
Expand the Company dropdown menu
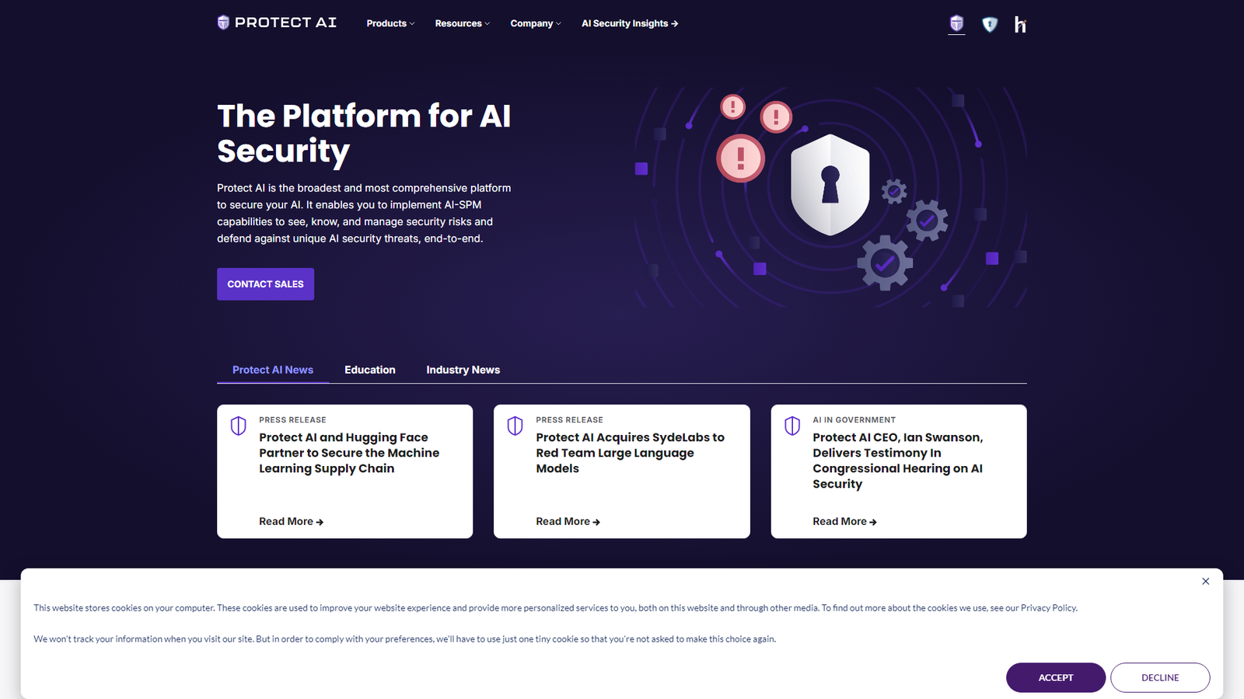(535, 23)
